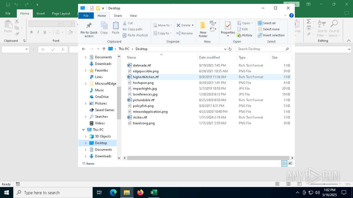This screenshot has height=198, width=353.
Task: Go up one folder level
Action: click(x=104, y=49)
